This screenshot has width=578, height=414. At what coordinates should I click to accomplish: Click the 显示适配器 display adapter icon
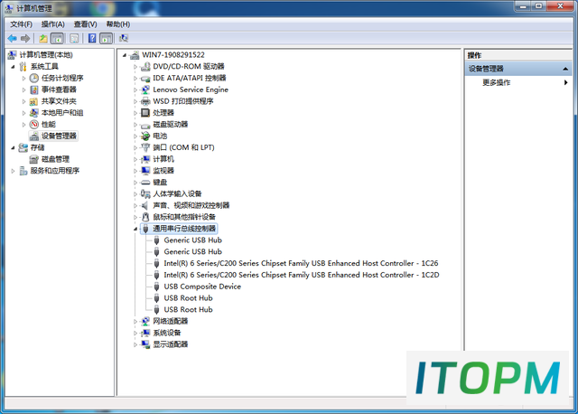click(145, 344)
